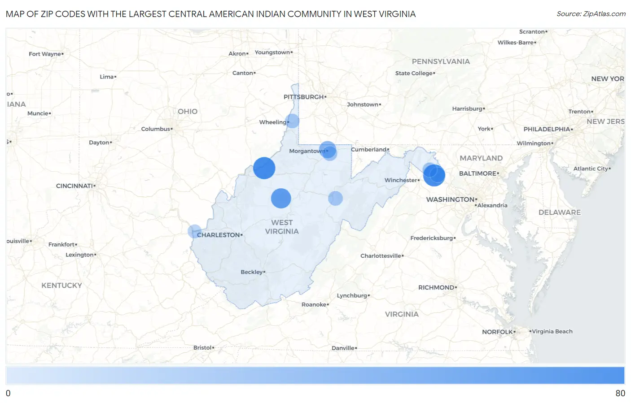The width and height of the screenshot is (631, 403).
Task: Click the bubble marker west of Charleston
Action: [194, 231]
